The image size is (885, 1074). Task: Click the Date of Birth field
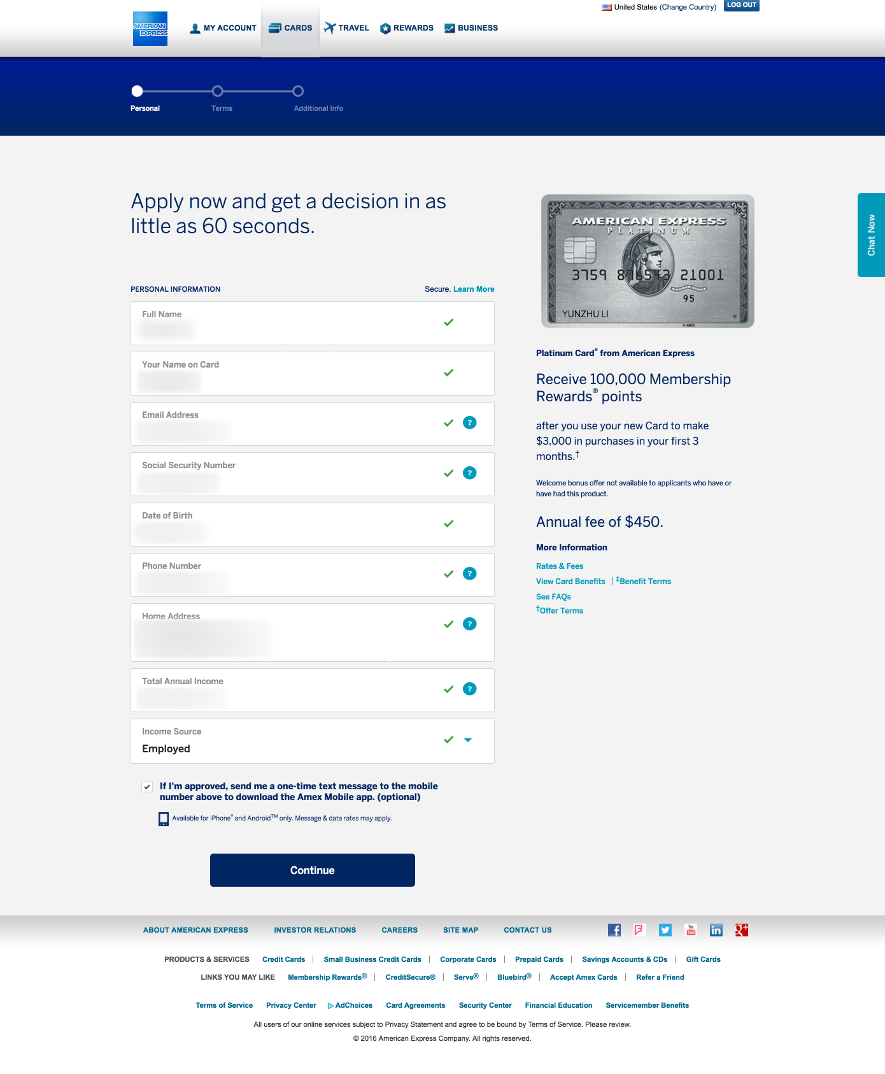click(313, 525)
